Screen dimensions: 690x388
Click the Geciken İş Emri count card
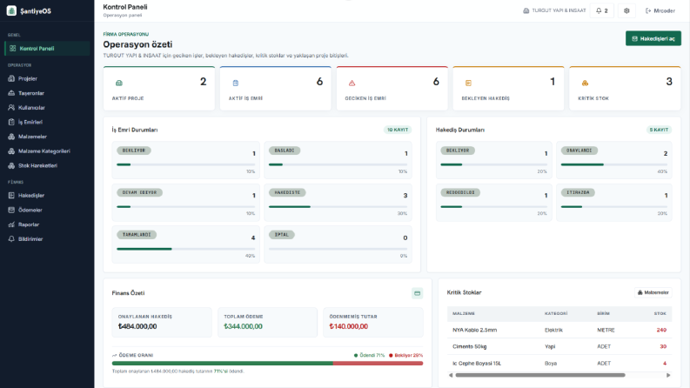392,89
